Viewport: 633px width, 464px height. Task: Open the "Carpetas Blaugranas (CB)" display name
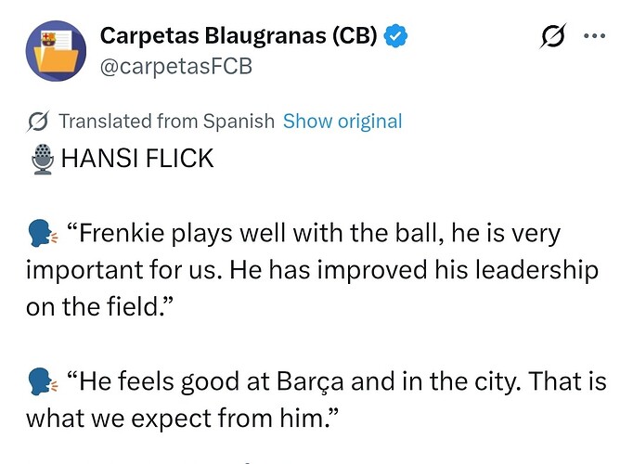[238, 36]
